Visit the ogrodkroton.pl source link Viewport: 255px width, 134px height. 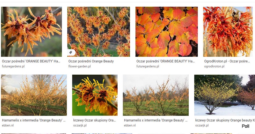tap(214, 66)
